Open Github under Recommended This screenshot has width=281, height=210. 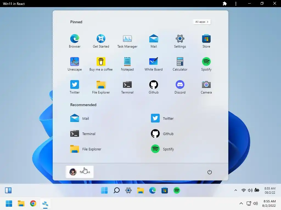[x=162, y=133]
